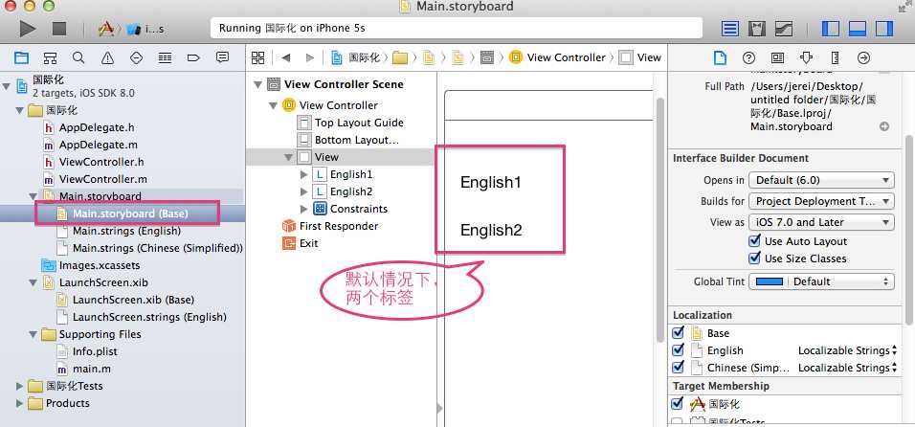
Task: Expand the Constraints item
Action: [303, 209]
